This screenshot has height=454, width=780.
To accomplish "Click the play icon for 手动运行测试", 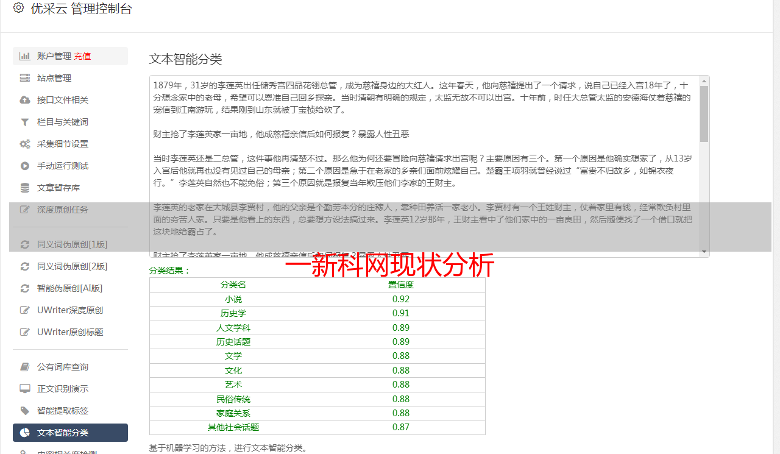I will tap(25, 166).
